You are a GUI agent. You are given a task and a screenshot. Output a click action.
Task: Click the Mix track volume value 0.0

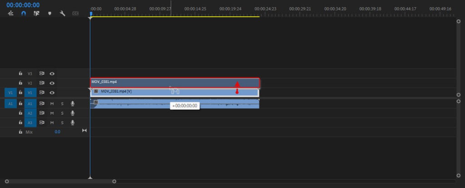(x=57, y=132)
